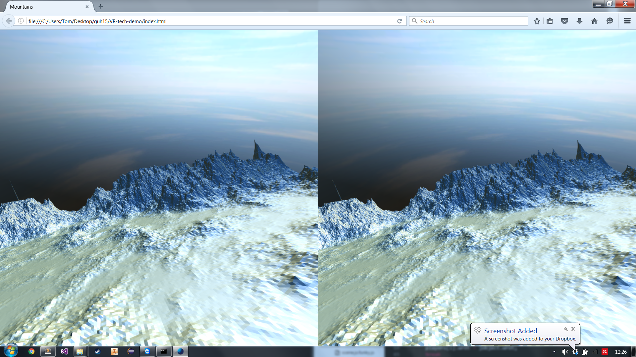
Task: Click the site information icon
Action: coord(21,21)
